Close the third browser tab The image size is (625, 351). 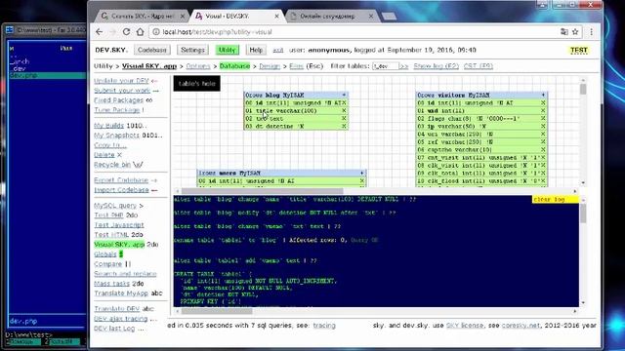pos(371,17)
